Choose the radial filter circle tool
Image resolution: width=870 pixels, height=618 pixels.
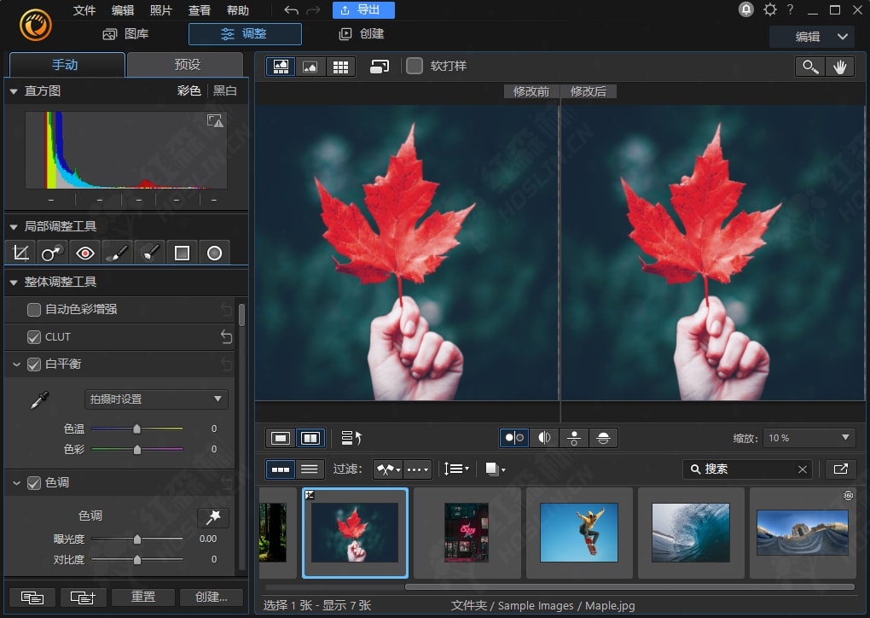pos(214,253)
